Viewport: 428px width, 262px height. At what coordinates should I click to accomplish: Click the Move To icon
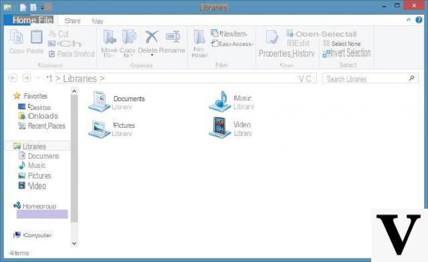click(x=110, y=37)
